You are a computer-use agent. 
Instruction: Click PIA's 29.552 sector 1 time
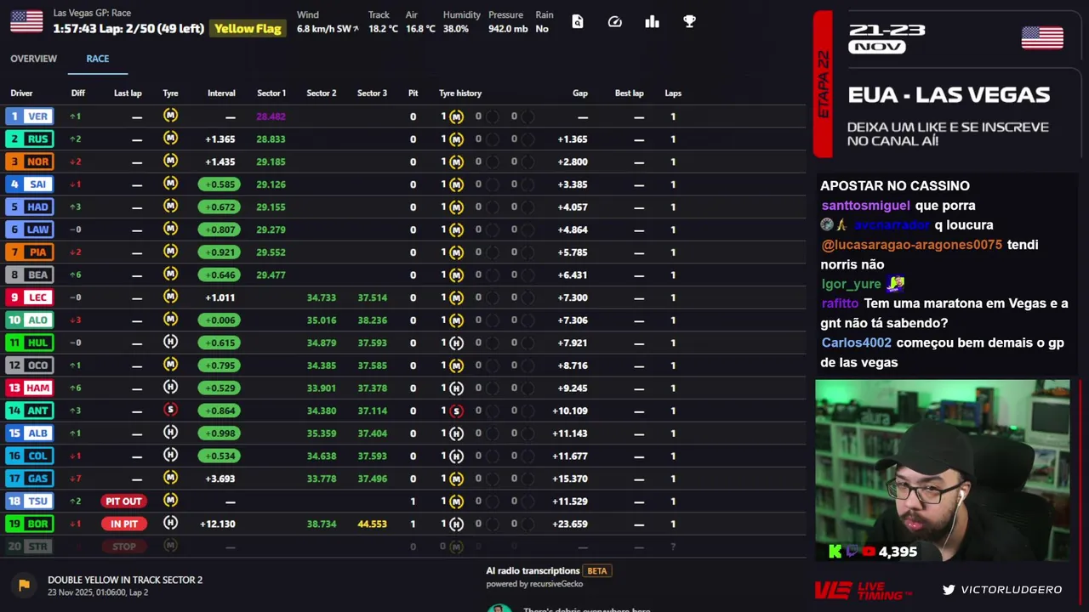[271, 252]
